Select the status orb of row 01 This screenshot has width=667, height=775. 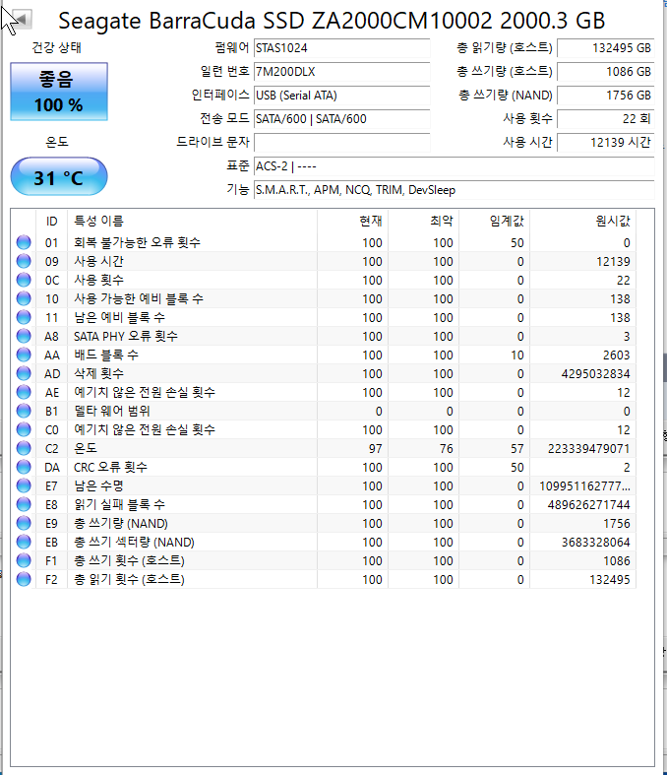click(x=24, y=242)
